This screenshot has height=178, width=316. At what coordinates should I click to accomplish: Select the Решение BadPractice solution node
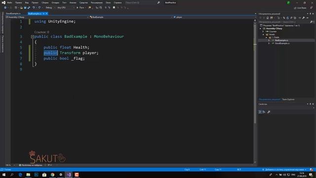tap(281, 25)
